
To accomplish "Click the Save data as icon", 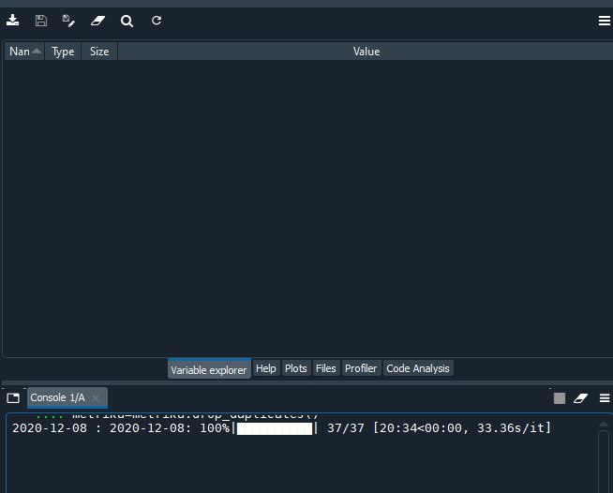I will 68,21.
